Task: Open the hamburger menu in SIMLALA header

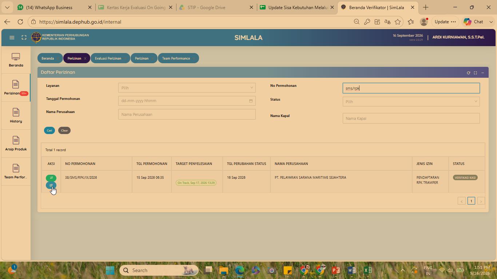Action: (12, 37)
